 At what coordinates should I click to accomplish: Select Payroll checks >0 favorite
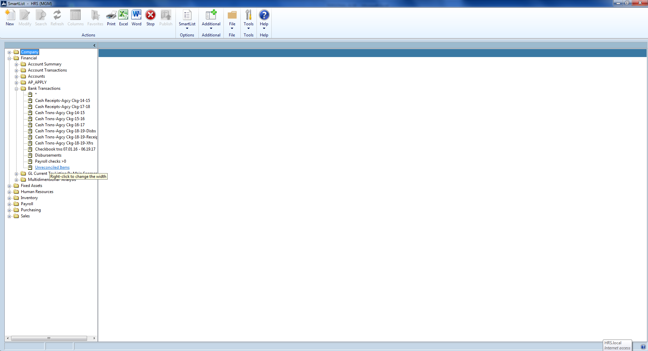coord(51,161)
